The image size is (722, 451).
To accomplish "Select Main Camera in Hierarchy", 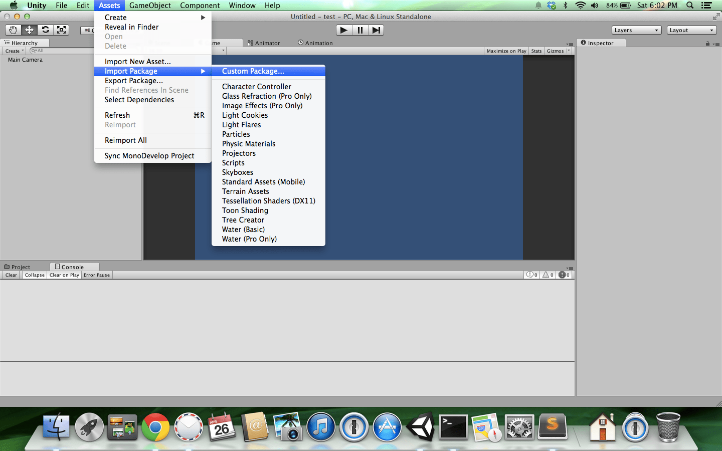I will click(x=25, y=60).
